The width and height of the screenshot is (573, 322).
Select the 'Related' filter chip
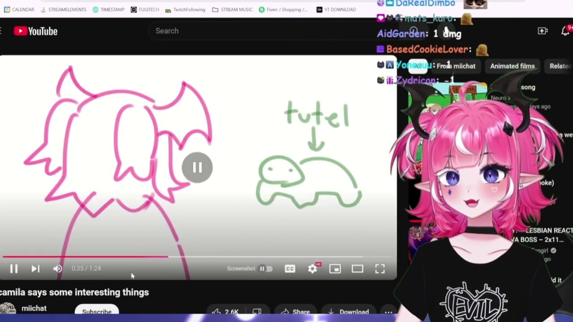(560, 66)
